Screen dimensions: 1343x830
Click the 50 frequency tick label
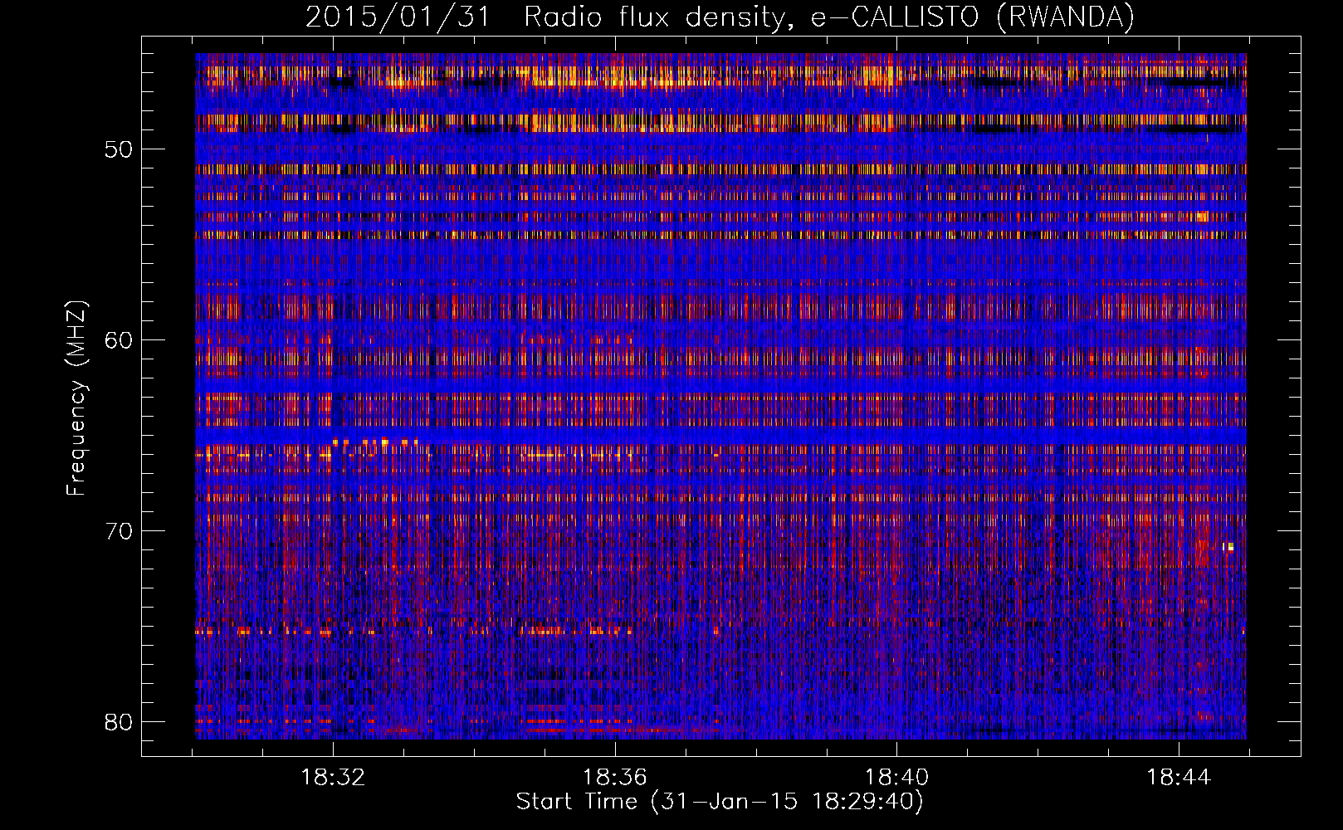tap(120, 150)
